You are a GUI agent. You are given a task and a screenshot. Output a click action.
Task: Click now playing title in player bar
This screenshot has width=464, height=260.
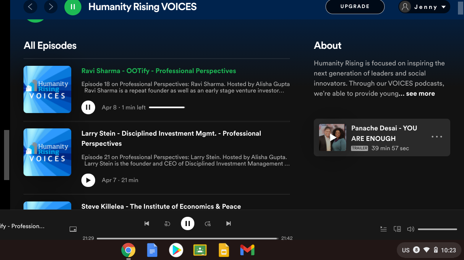pos(22,226)
